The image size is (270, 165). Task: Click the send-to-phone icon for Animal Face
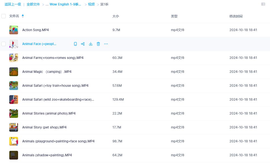[75, 44]
